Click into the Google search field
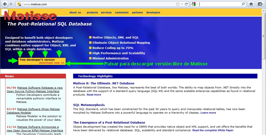 (220, 4)
